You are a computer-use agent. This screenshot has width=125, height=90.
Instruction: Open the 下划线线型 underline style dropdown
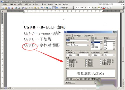(x=89, y=55)
